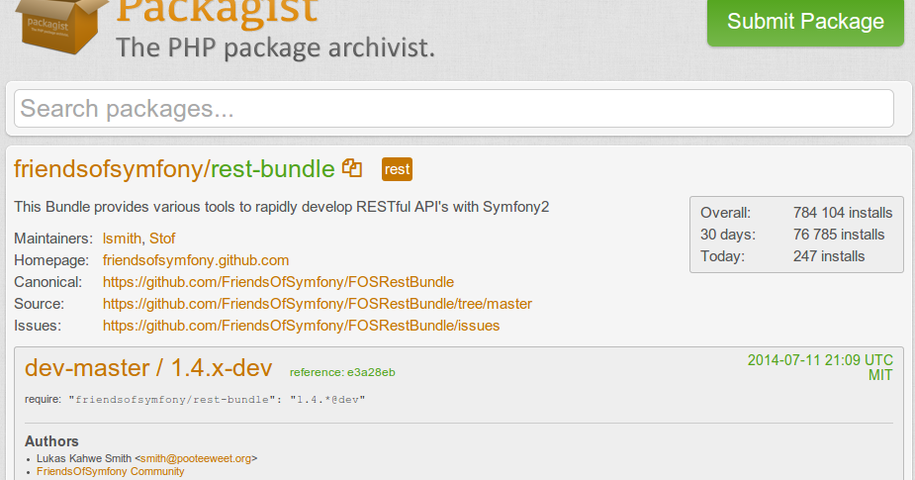
Task: Open maintainer Stof's profile
Action: click(162, 239)
